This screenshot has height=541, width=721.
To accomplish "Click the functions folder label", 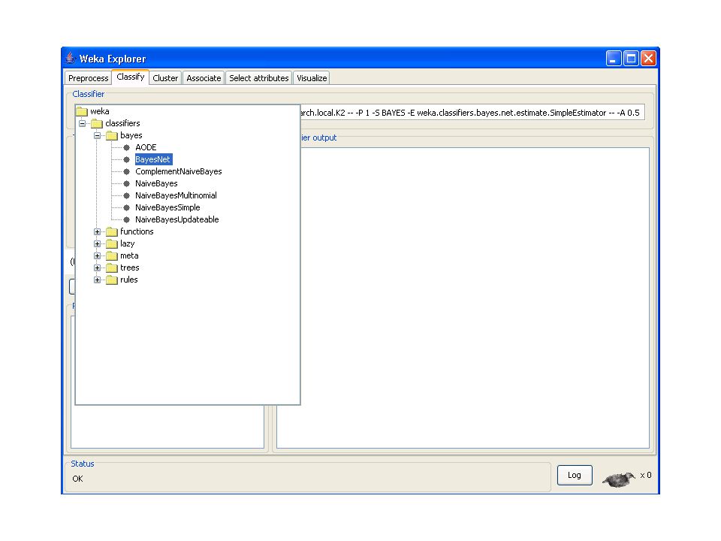I will (x=137, y=231).
